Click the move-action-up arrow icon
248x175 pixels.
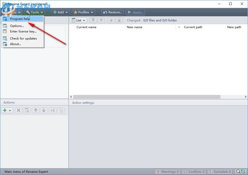(x=35, y=110)
